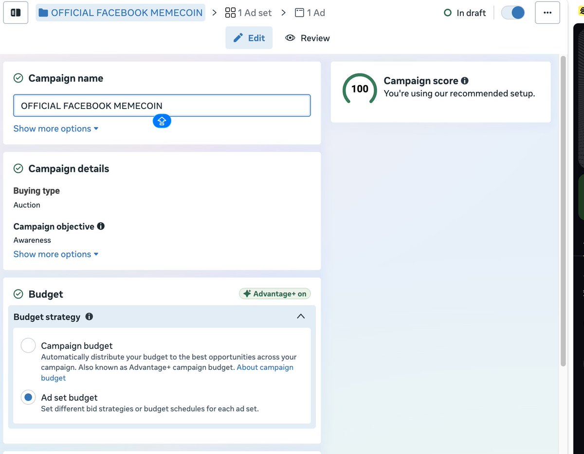Click the second breadcrumb chevron before 1 Ad
Viewport: 584px width, 454px height.
pos(283,13)
